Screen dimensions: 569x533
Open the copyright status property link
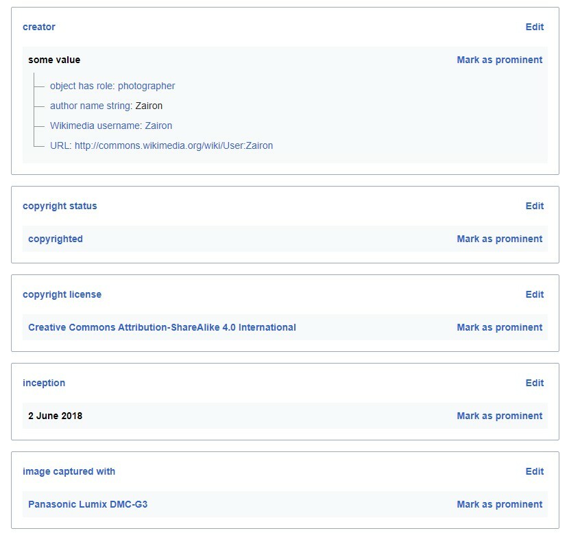click(60, 206)
